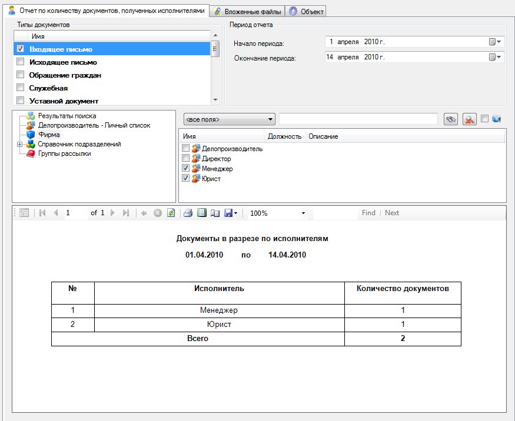Enable the Исходящее письмо document type
The width and height of the screenshot is (515, 421).
21,62
